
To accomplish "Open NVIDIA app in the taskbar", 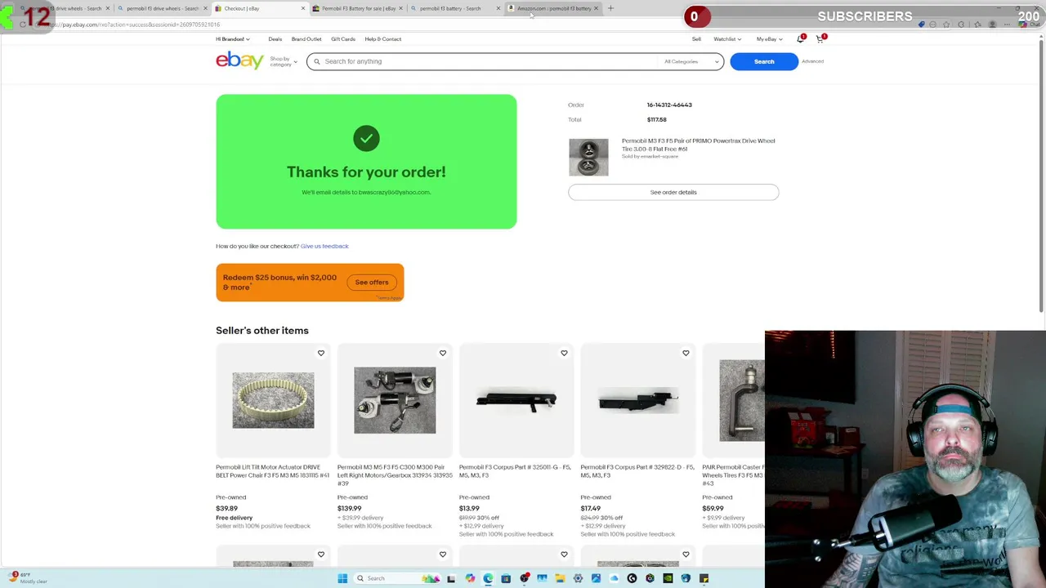I will click(668, 578).
